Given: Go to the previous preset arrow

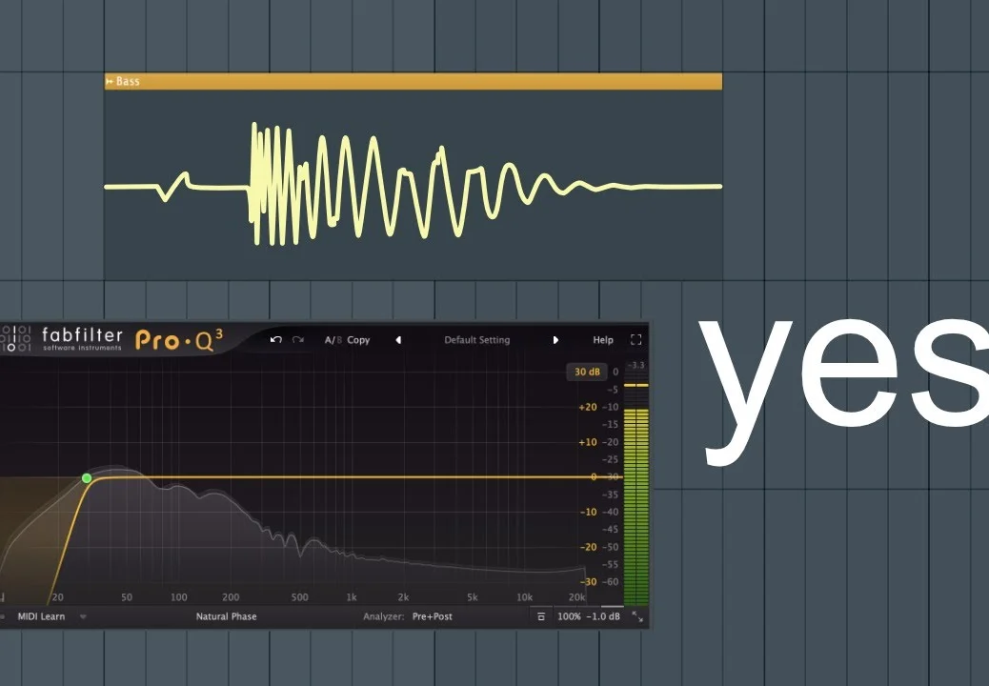Looking at the screenshot, I should click(x=398, y=340).
